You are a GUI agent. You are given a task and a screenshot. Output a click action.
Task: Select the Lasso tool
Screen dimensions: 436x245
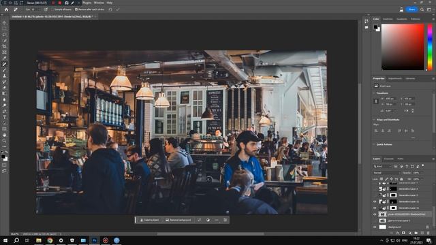point(4,35)
